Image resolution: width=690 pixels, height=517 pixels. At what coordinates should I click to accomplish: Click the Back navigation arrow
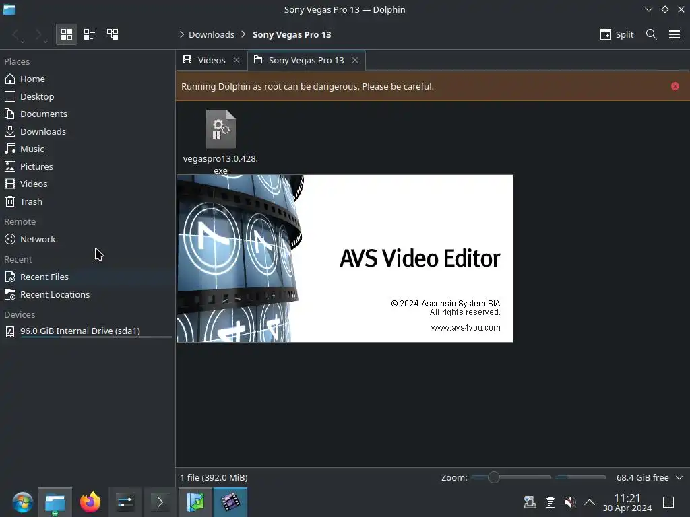point(17,34)
